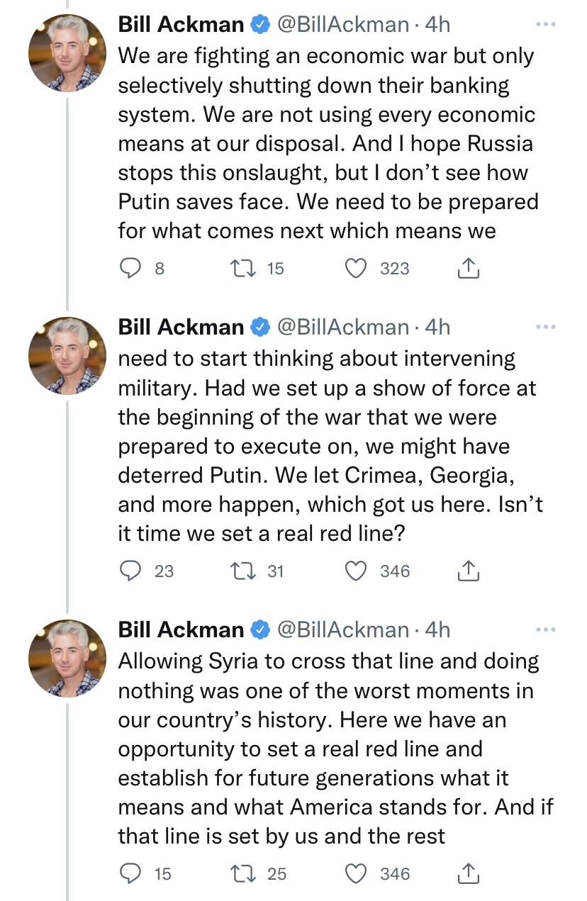Share the tweet about intervening military
587x901 pixels.
(469, 571)
